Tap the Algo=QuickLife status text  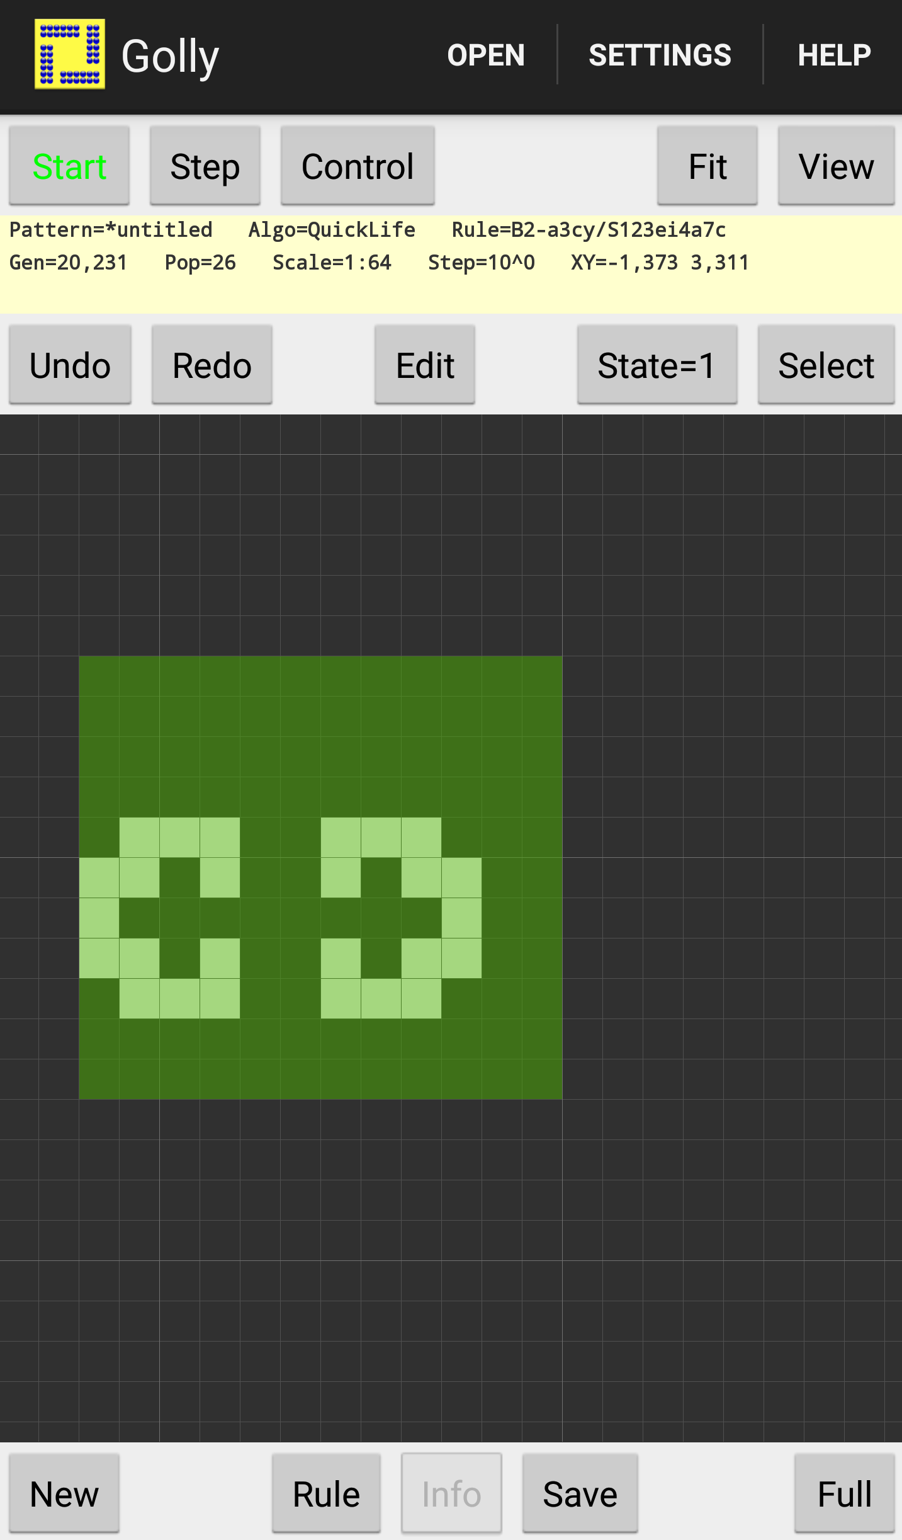tap(332, 230)
